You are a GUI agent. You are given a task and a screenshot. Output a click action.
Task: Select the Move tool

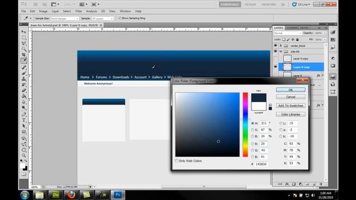point(24,32)
